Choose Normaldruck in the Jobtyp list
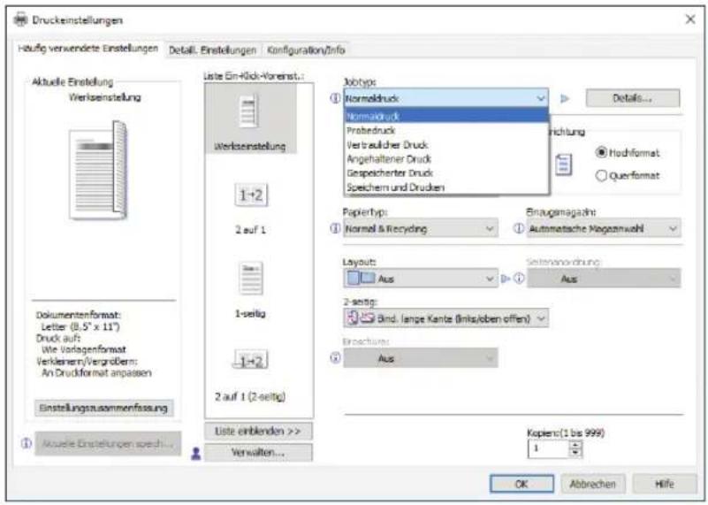 click(446, 116)
